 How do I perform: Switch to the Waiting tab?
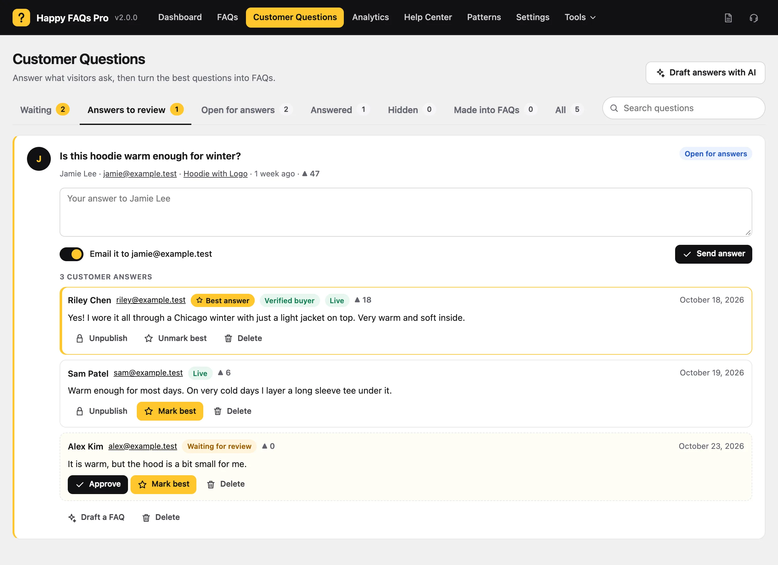coord(45,110)
